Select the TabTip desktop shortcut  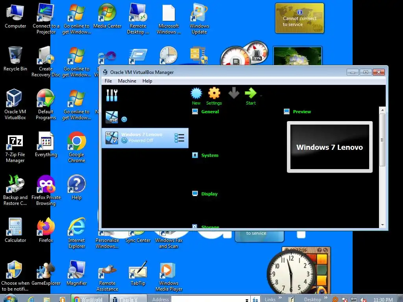138,273
